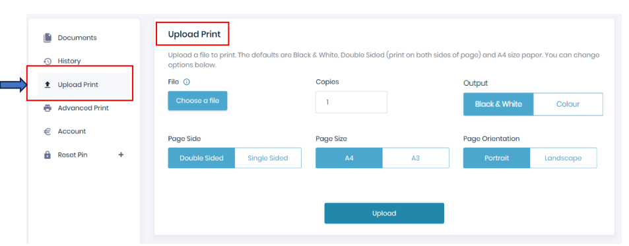The image size is (629, 246).
Task: Set page size to A3
Action: (x=416, y=158)
